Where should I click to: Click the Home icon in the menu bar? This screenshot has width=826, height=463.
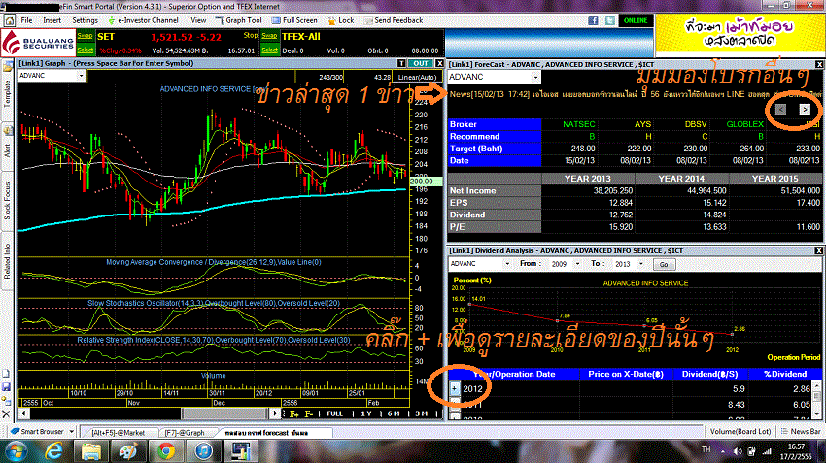(10, 20)
